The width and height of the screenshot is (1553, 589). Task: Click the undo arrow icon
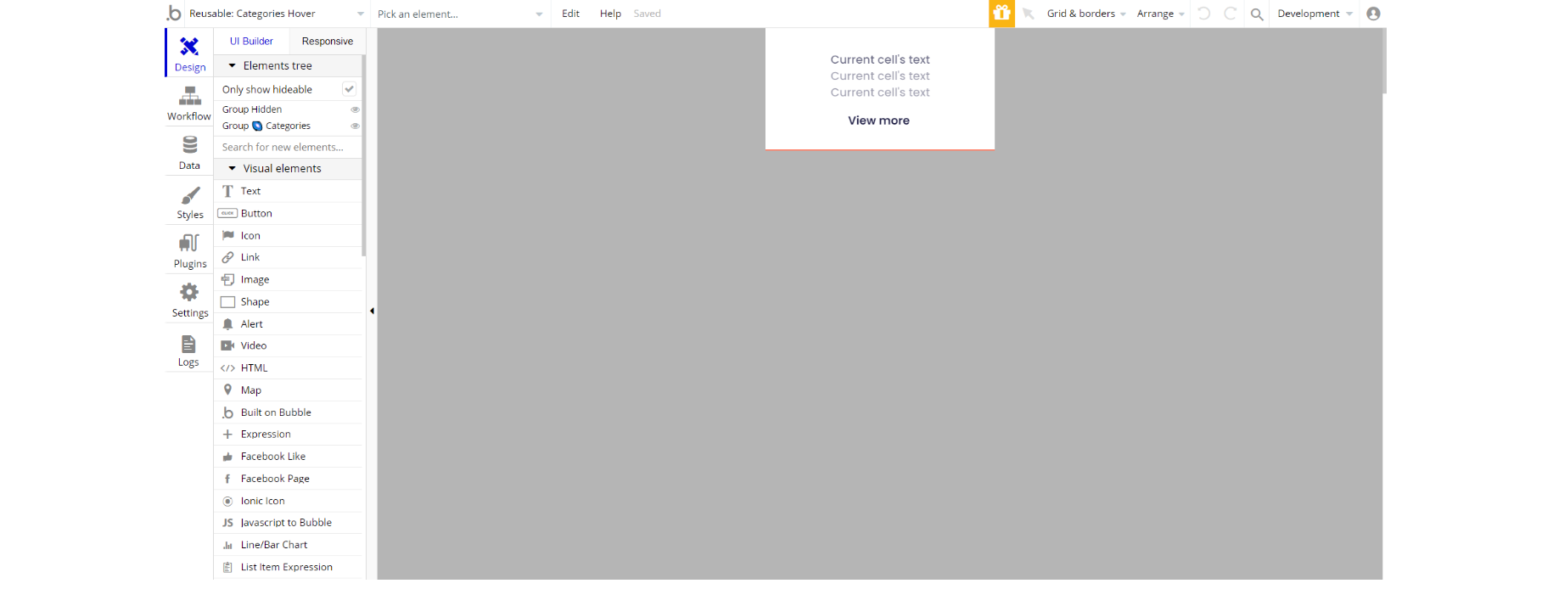pos(1203,14)
